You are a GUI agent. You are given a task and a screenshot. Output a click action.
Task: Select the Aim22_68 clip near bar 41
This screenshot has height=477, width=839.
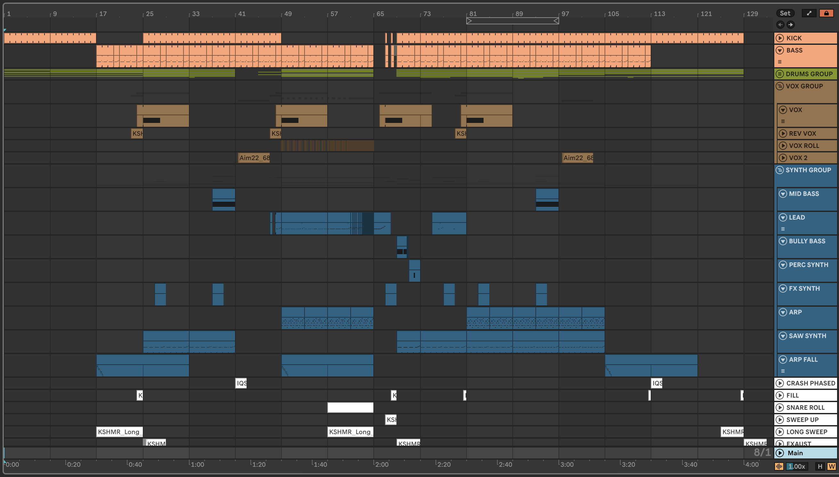coord(254,158)
